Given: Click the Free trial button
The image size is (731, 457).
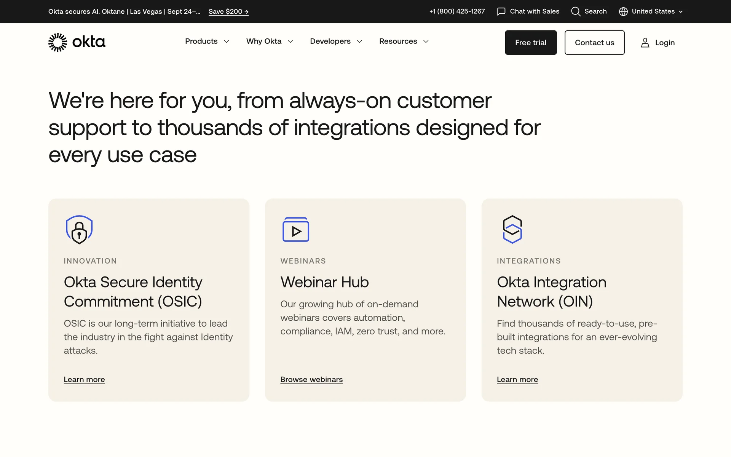Looking at the screenshot, I should 530,43.
